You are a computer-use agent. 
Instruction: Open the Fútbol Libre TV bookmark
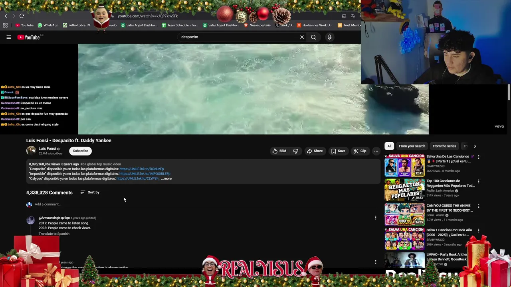pyautogui.click(x=76, y=25)
